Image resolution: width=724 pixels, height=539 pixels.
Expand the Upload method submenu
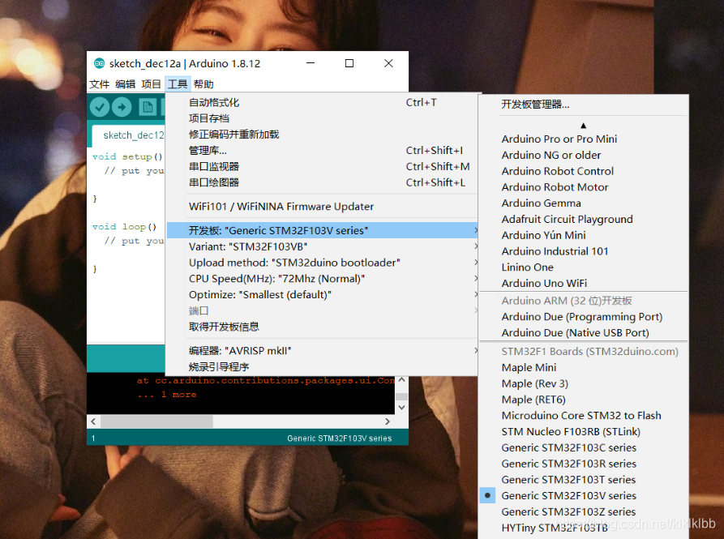pyautogui.click(x=322, y=263)
